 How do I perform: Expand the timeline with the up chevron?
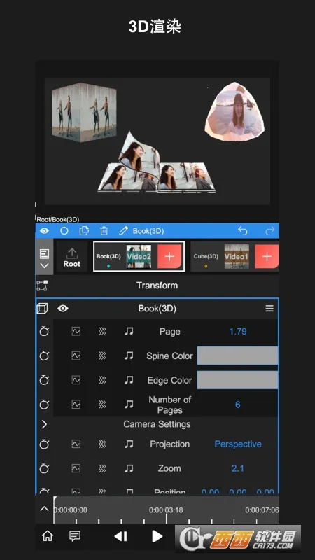point(44,509)
